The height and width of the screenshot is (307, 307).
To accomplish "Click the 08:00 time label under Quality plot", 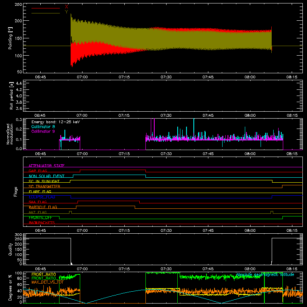I will (250, 269).
